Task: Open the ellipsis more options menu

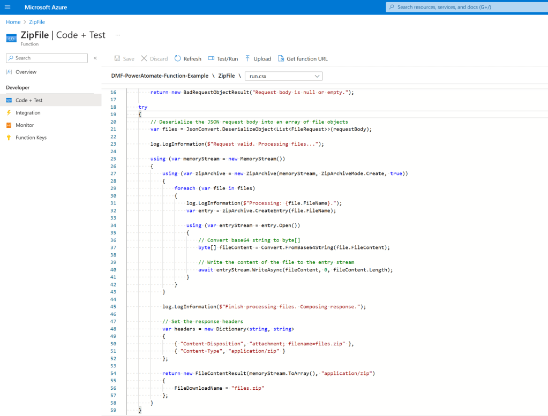Action: [118, 35]
